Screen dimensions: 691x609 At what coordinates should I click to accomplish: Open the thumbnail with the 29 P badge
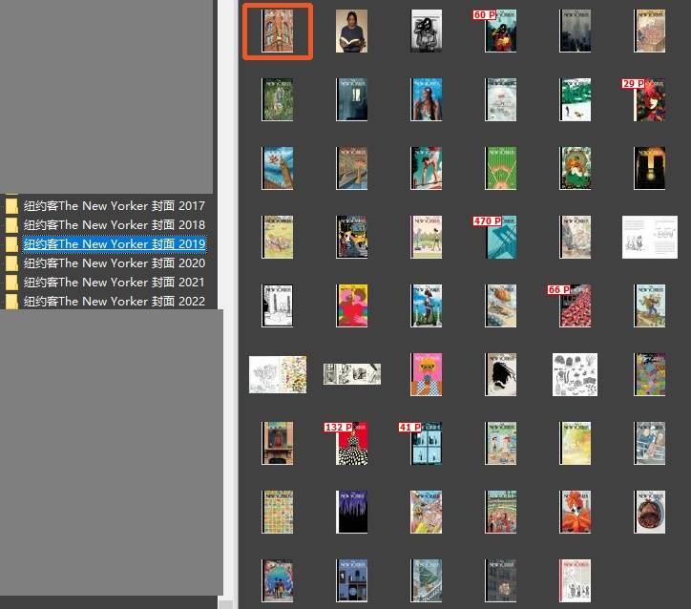(x=650, y=99)
